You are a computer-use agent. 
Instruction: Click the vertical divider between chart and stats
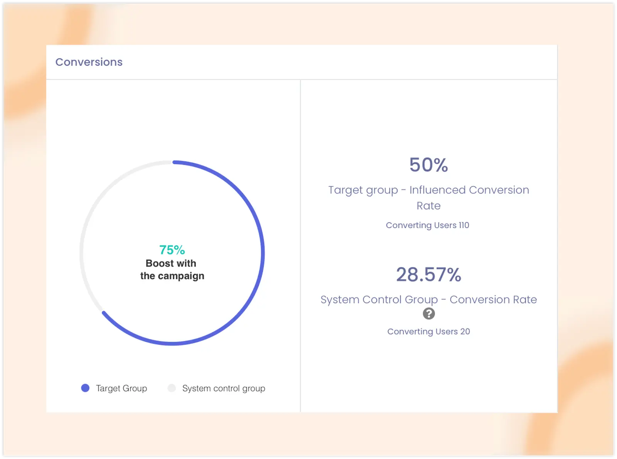tap(300, 247)
